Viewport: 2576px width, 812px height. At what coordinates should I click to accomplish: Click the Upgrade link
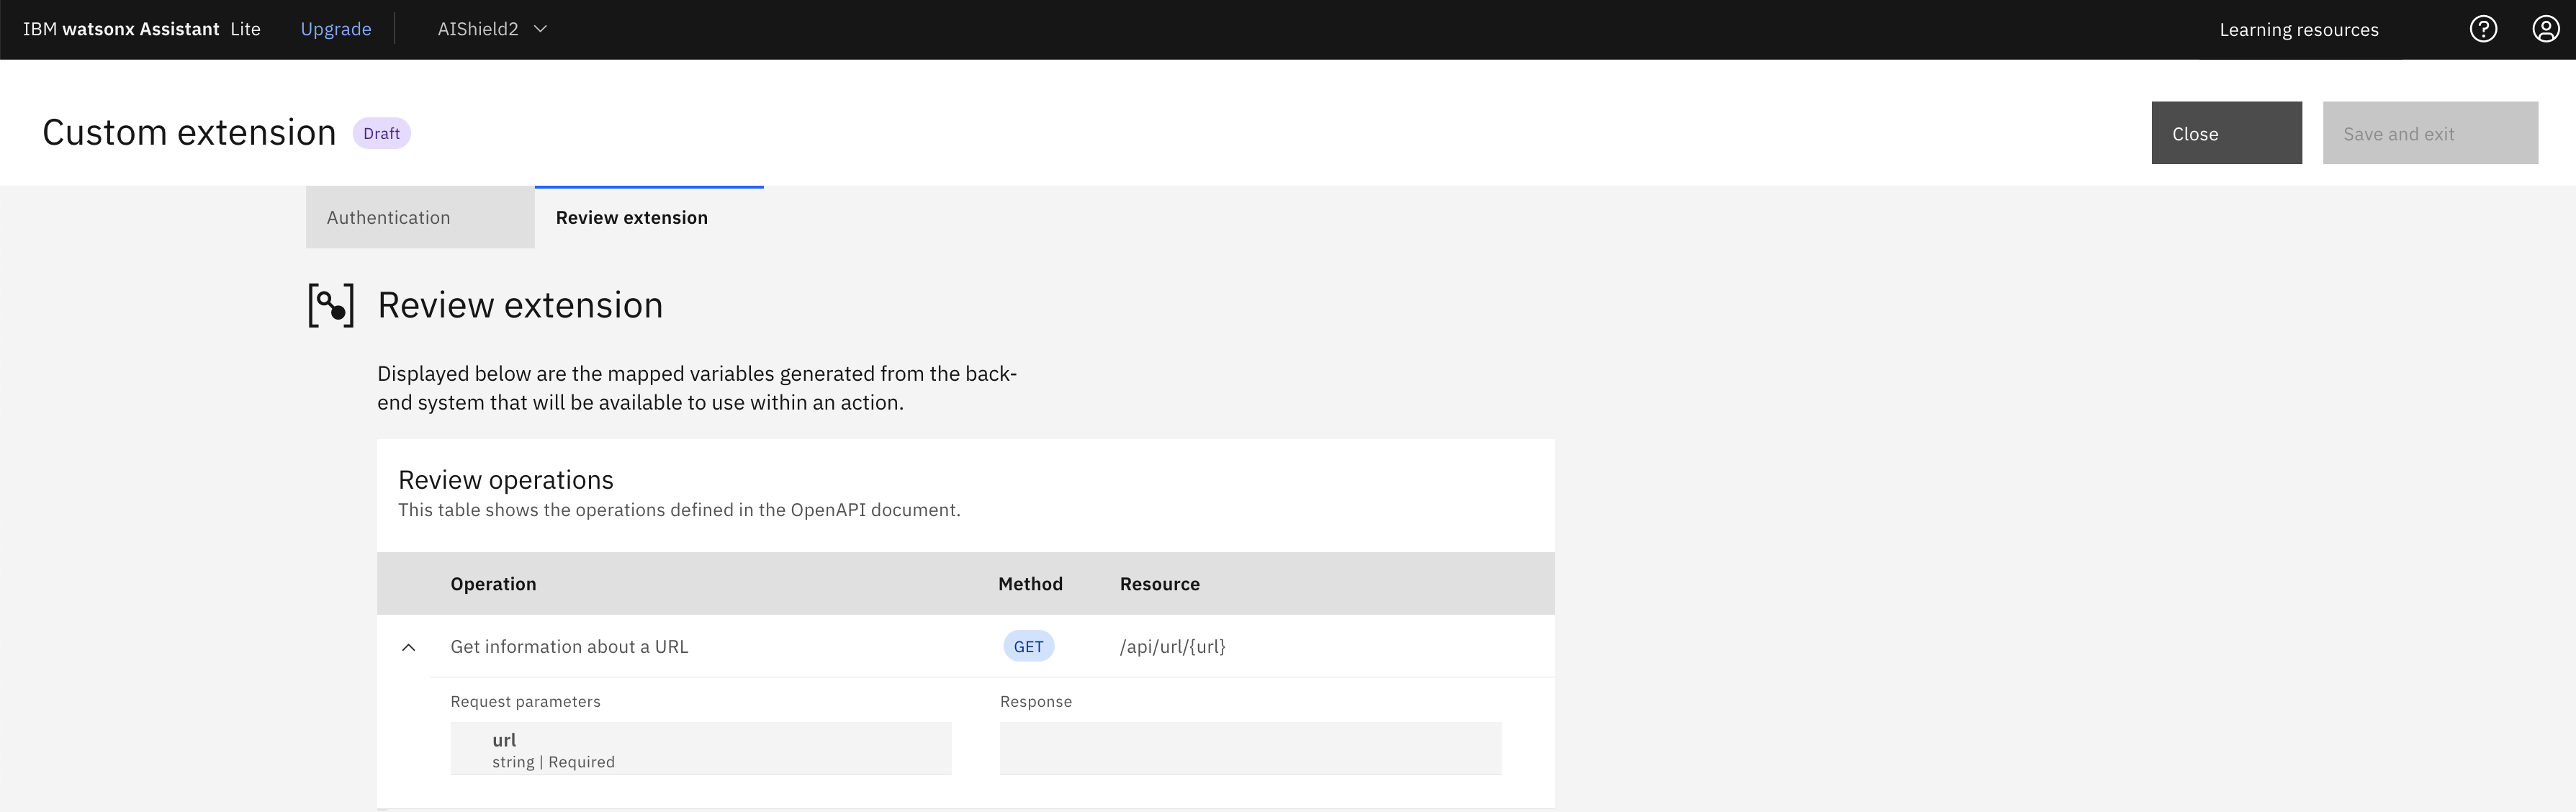pos(335,29)
